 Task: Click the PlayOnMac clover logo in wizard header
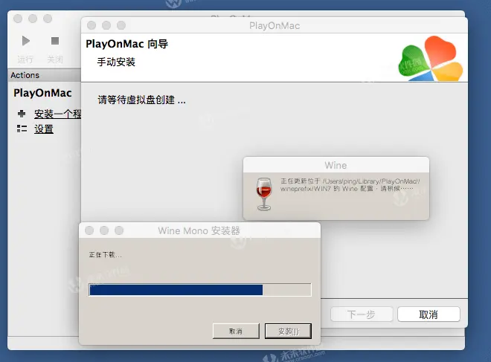(431, 59)
